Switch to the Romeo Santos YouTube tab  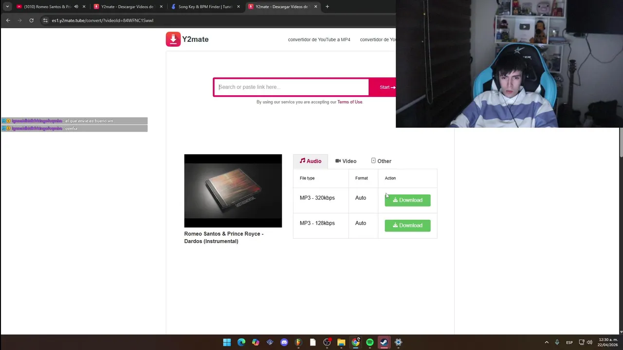click(48, 7)
